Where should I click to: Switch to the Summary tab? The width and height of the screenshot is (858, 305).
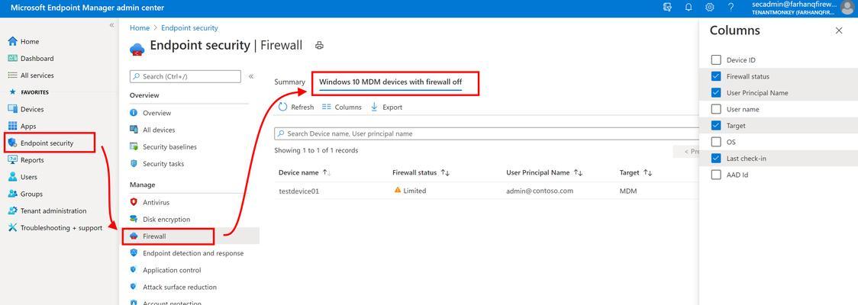click(x=289, y=82)
